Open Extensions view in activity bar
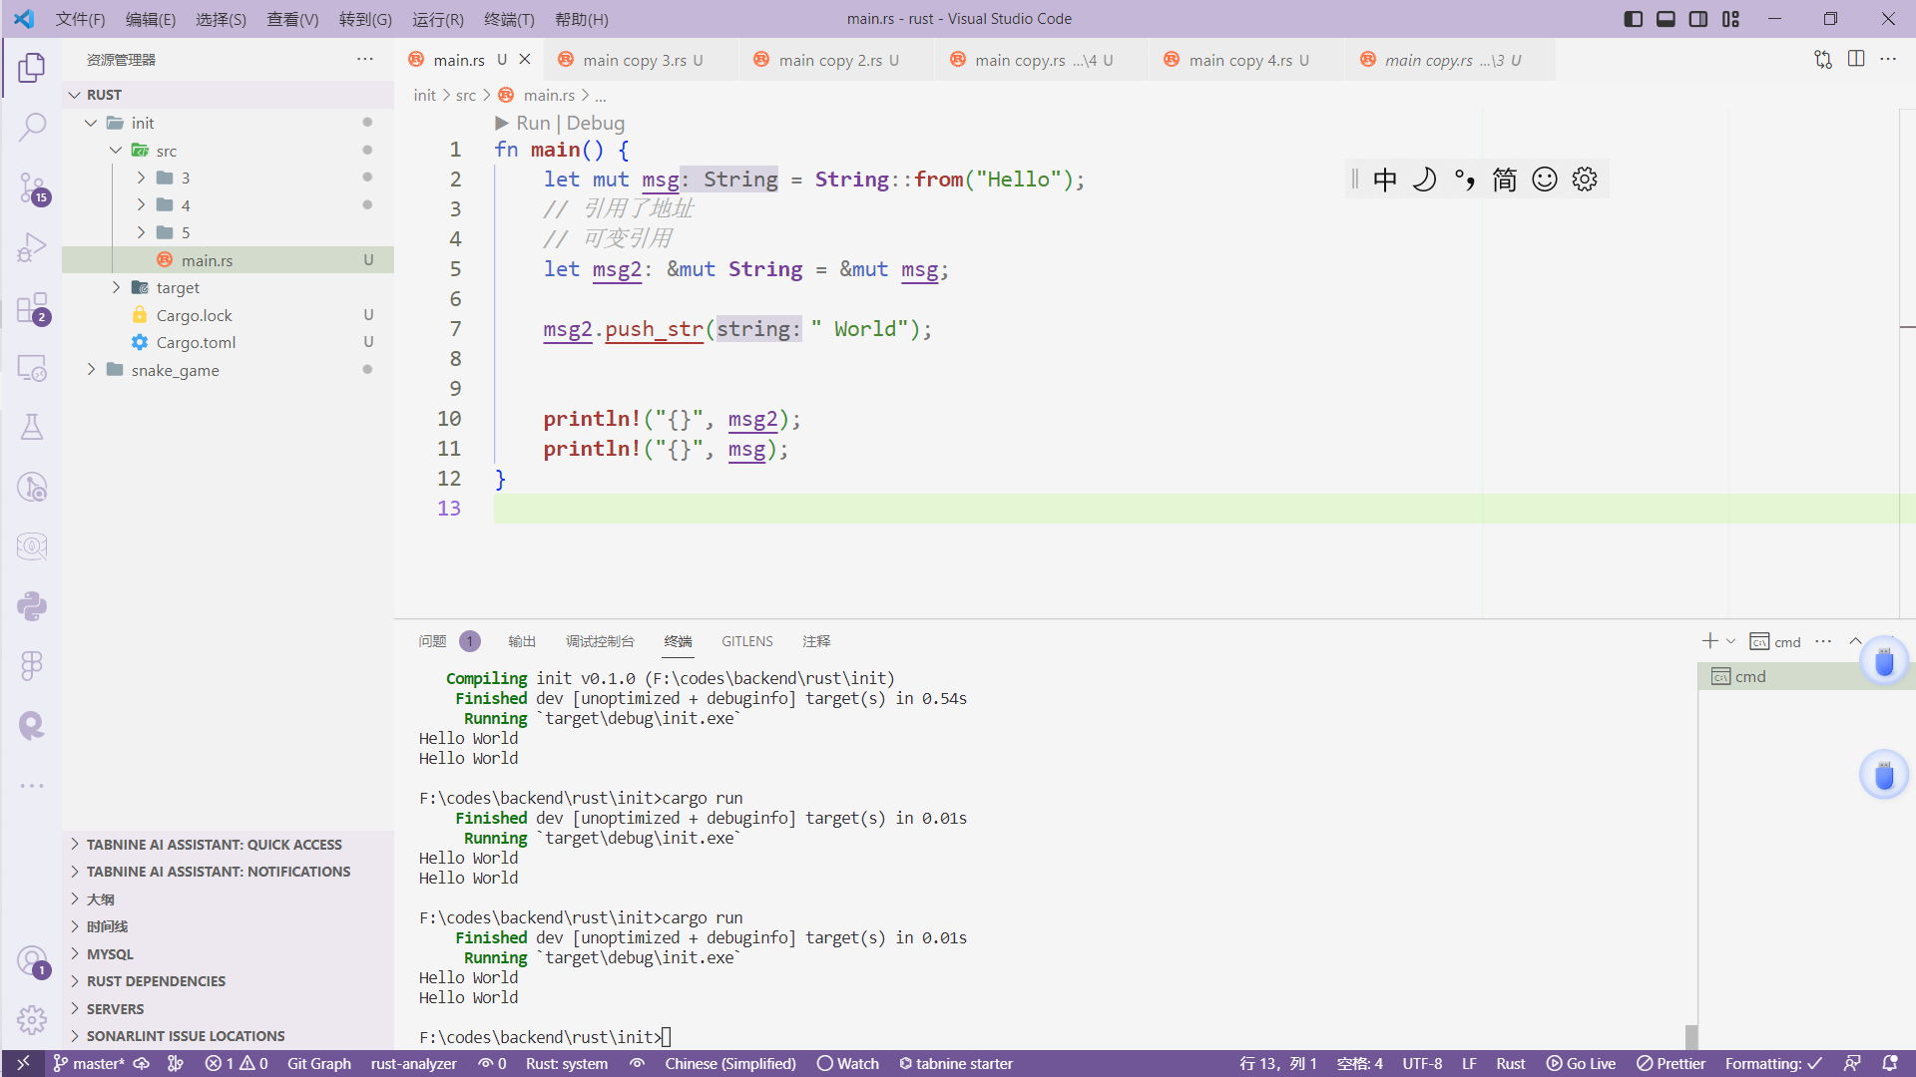This screenshot has width=1916, height=1077. pyautogui.click(x=32, y=308)
